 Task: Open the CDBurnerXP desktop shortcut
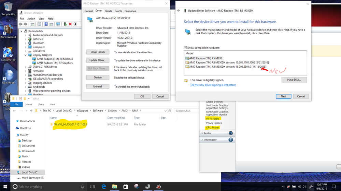click(8, 55)
